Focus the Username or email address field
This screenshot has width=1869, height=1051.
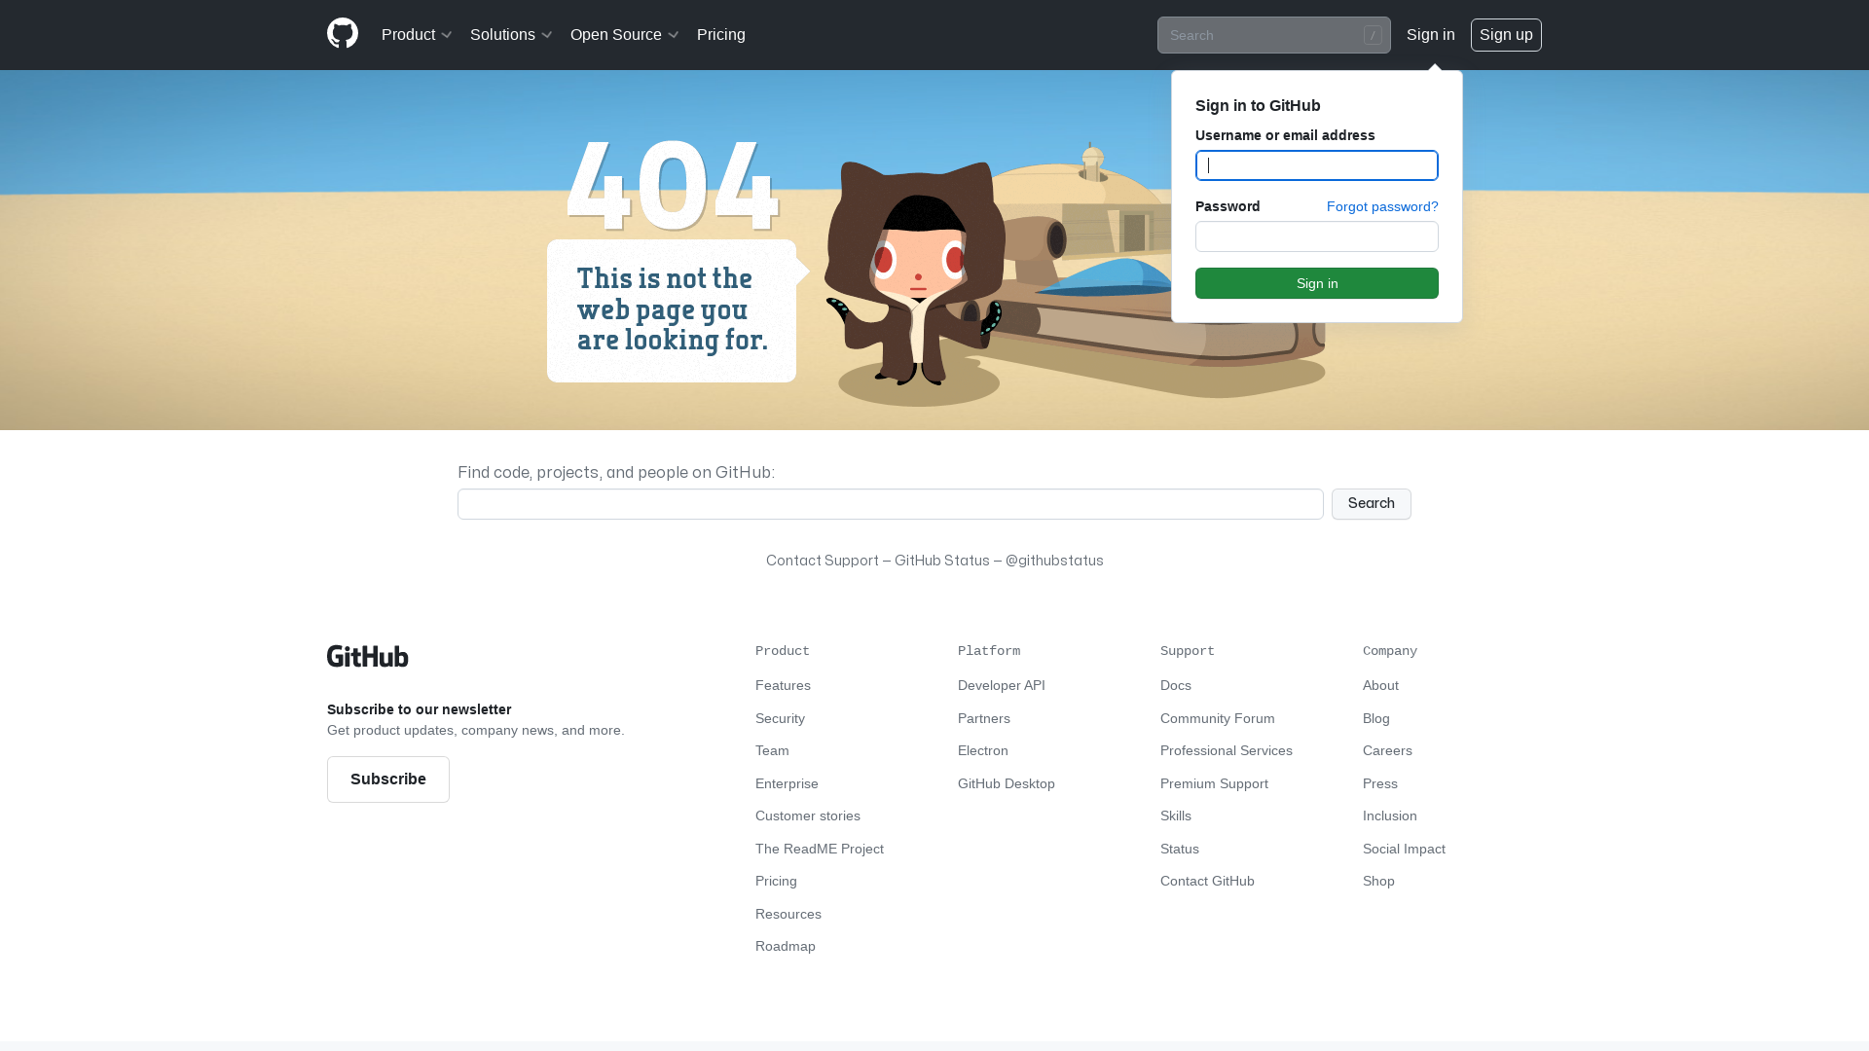coord(1317,165)
